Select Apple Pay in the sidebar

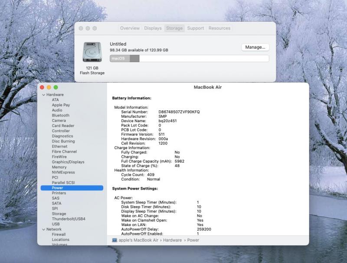[x=61, y=105]
